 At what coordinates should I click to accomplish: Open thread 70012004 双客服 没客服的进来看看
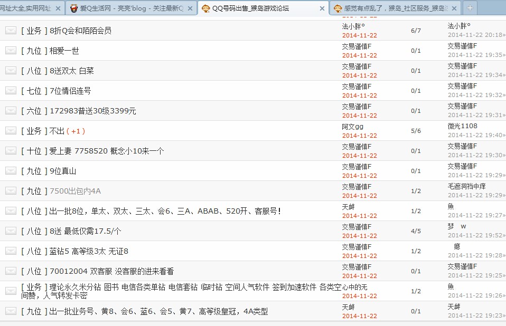(x=111, y=271)
